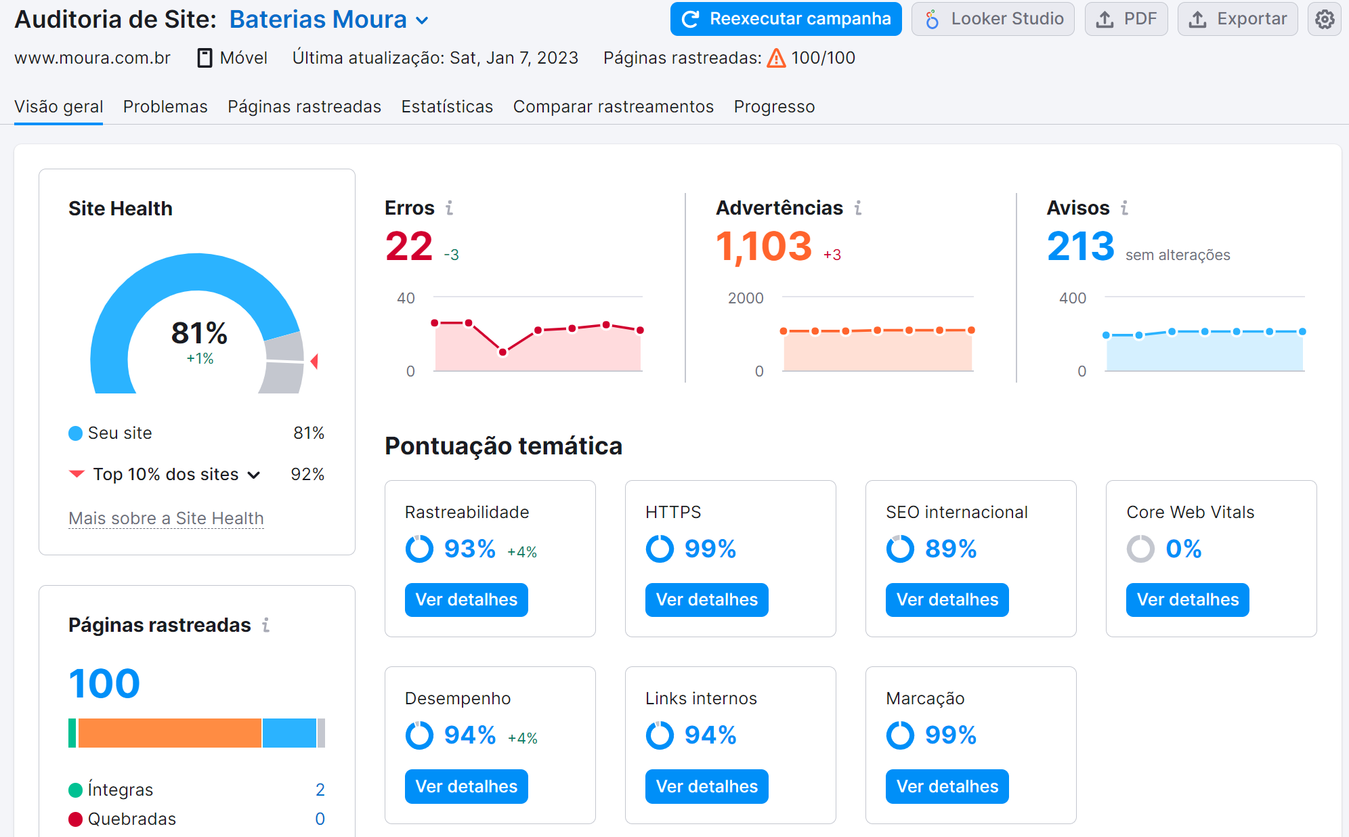The height and width of the screenshot is (837, 1349).
Task: Click the green segment of pages bar
Action: coord(72,733)
